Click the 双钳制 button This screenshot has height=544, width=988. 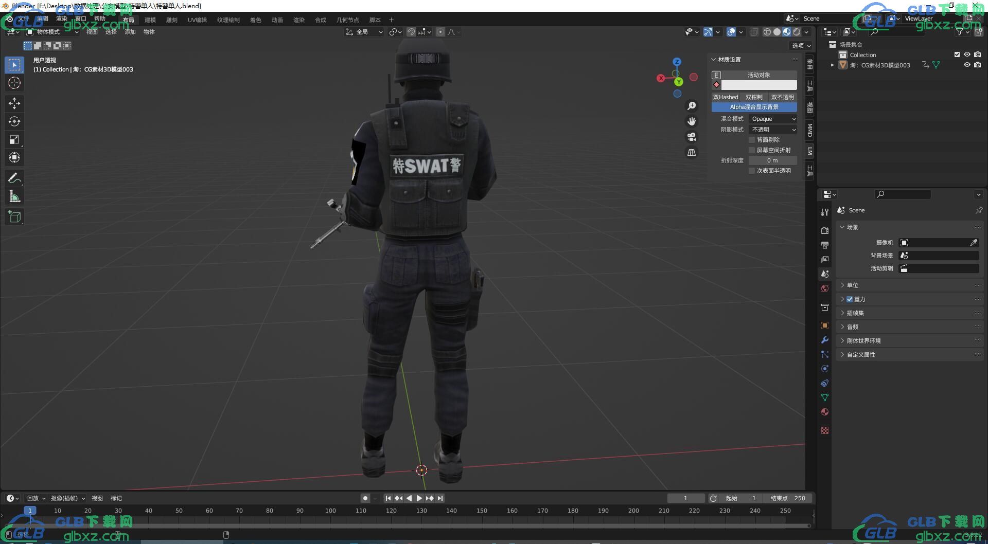pyautogui.click(x=754, y=97)
